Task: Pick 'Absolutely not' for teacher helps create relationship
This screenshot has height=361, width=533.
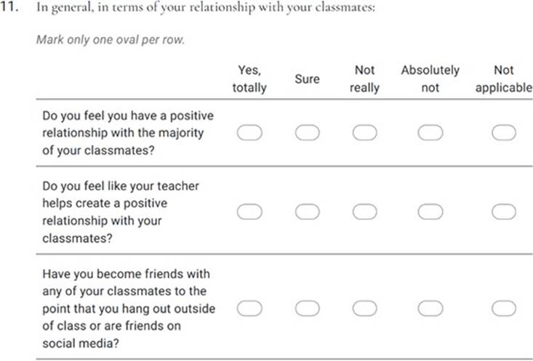Action: (x=430, y=211)
